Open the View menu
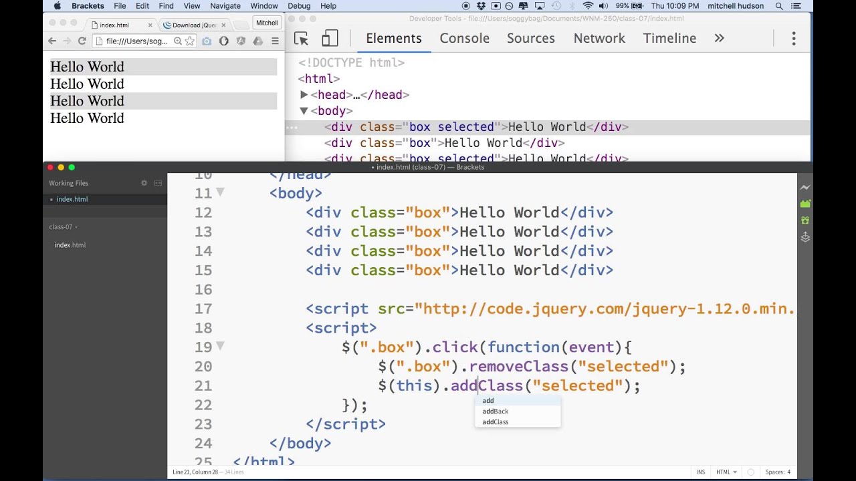This screenshot has height=481, width=856. click(192, 6)
